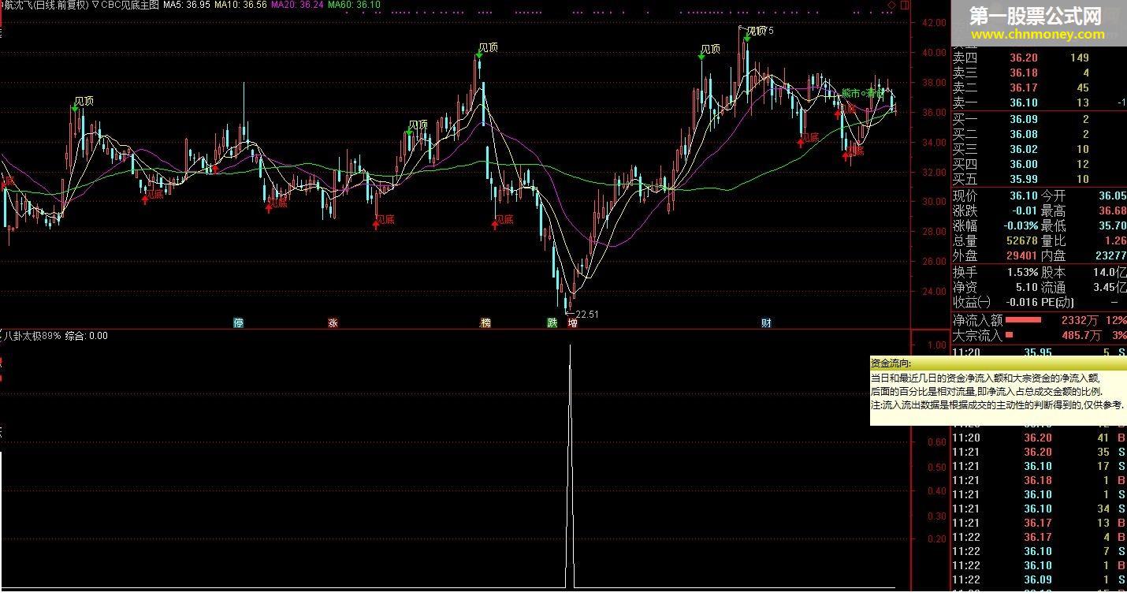Click the 换手 value 1.53%

click(1022, 272)
